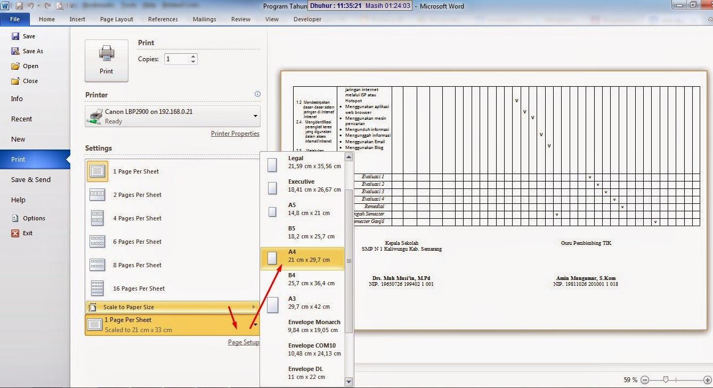Choose B4 25,7 cm x 36,4 cm size
The image size is (713, 388).
[302, 279]
